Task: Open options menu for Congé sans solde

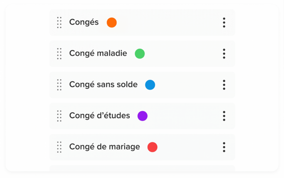Action: (x=224, y=85)
